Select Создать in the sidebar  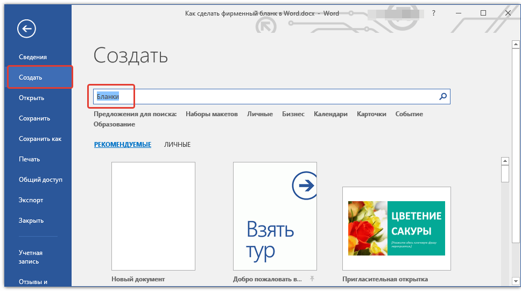[31, 77]
